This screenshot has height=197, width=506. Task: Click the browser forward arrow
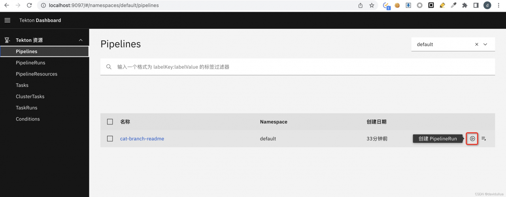[x=18, y=6]
